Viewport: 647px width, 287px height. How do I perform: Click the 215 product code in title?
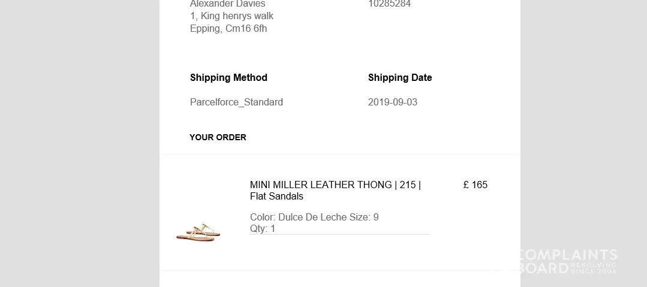[x=408, y=185]
